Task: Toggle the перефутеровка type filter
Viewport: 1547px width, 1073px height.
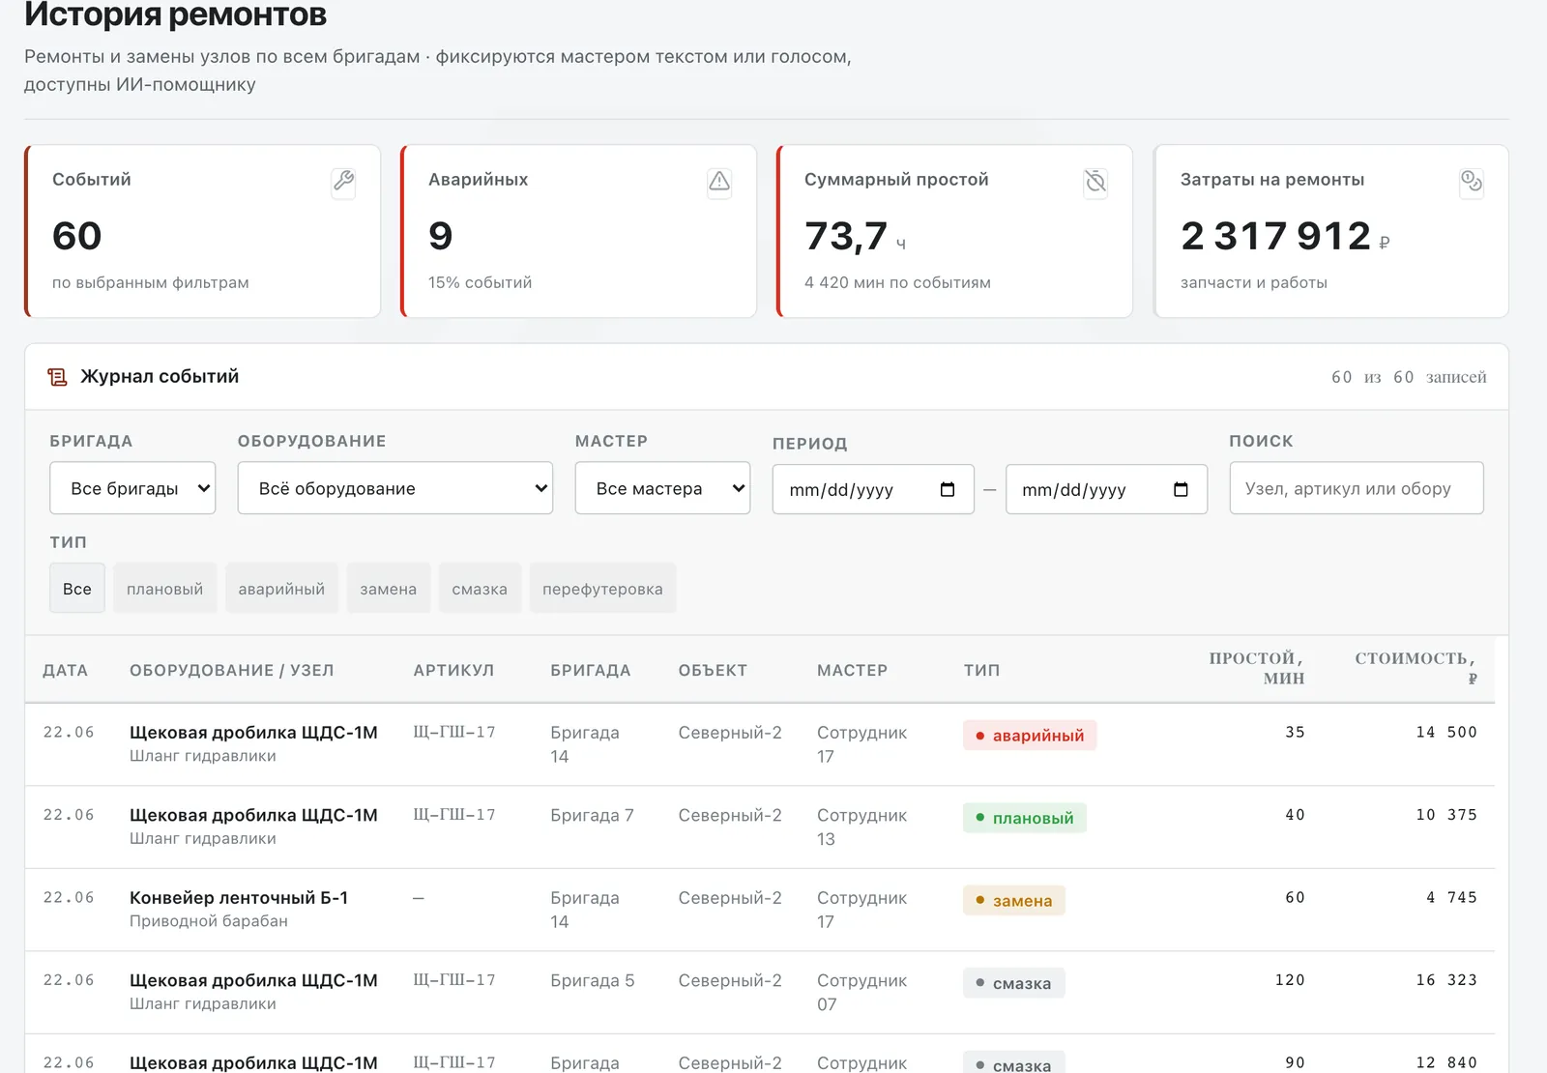Action: coord(602,589)
